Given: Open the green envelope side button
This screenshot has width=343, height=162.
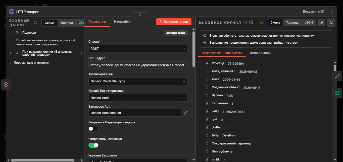Looking at the screenshot, I should click(337, 93).
